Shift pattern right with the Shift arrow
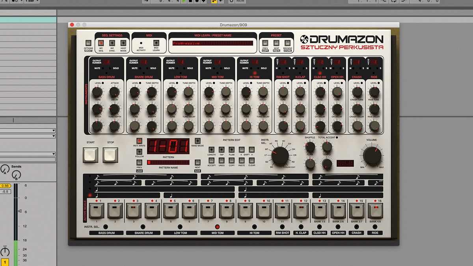 252,150
